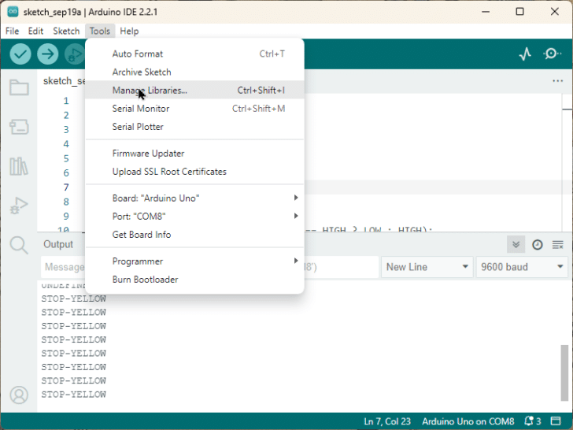The width and height of the screenshot is (573, 430).
Task: Open Library Manager books icon in sidebar
Action: click(x=19, y=166)
